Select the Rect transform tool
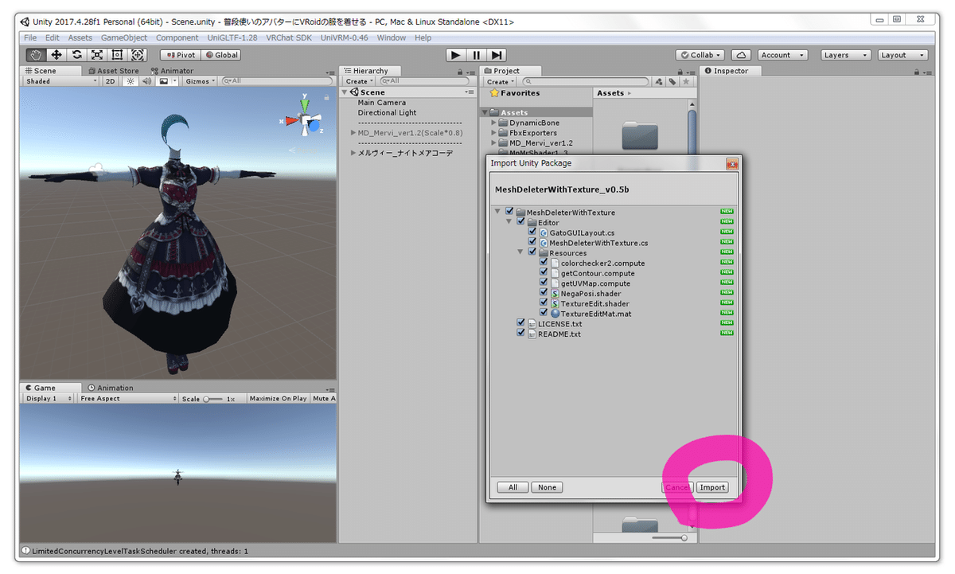This screenshot has width=955, height=574. tap(118, 55)
